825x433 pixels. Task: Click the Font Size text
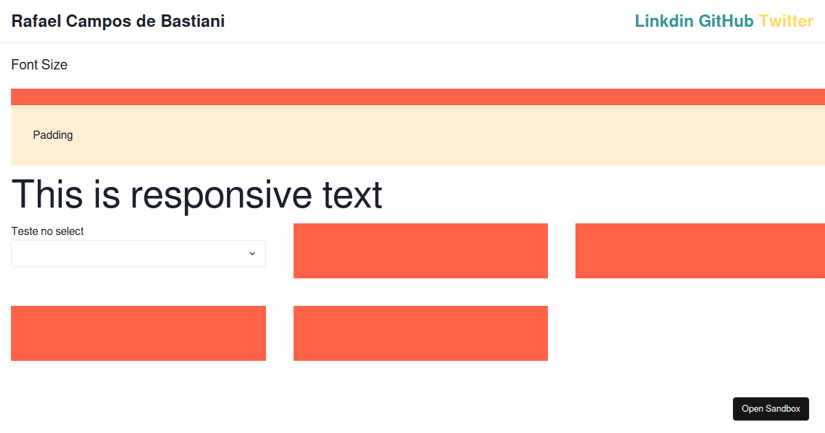[39, 65]
